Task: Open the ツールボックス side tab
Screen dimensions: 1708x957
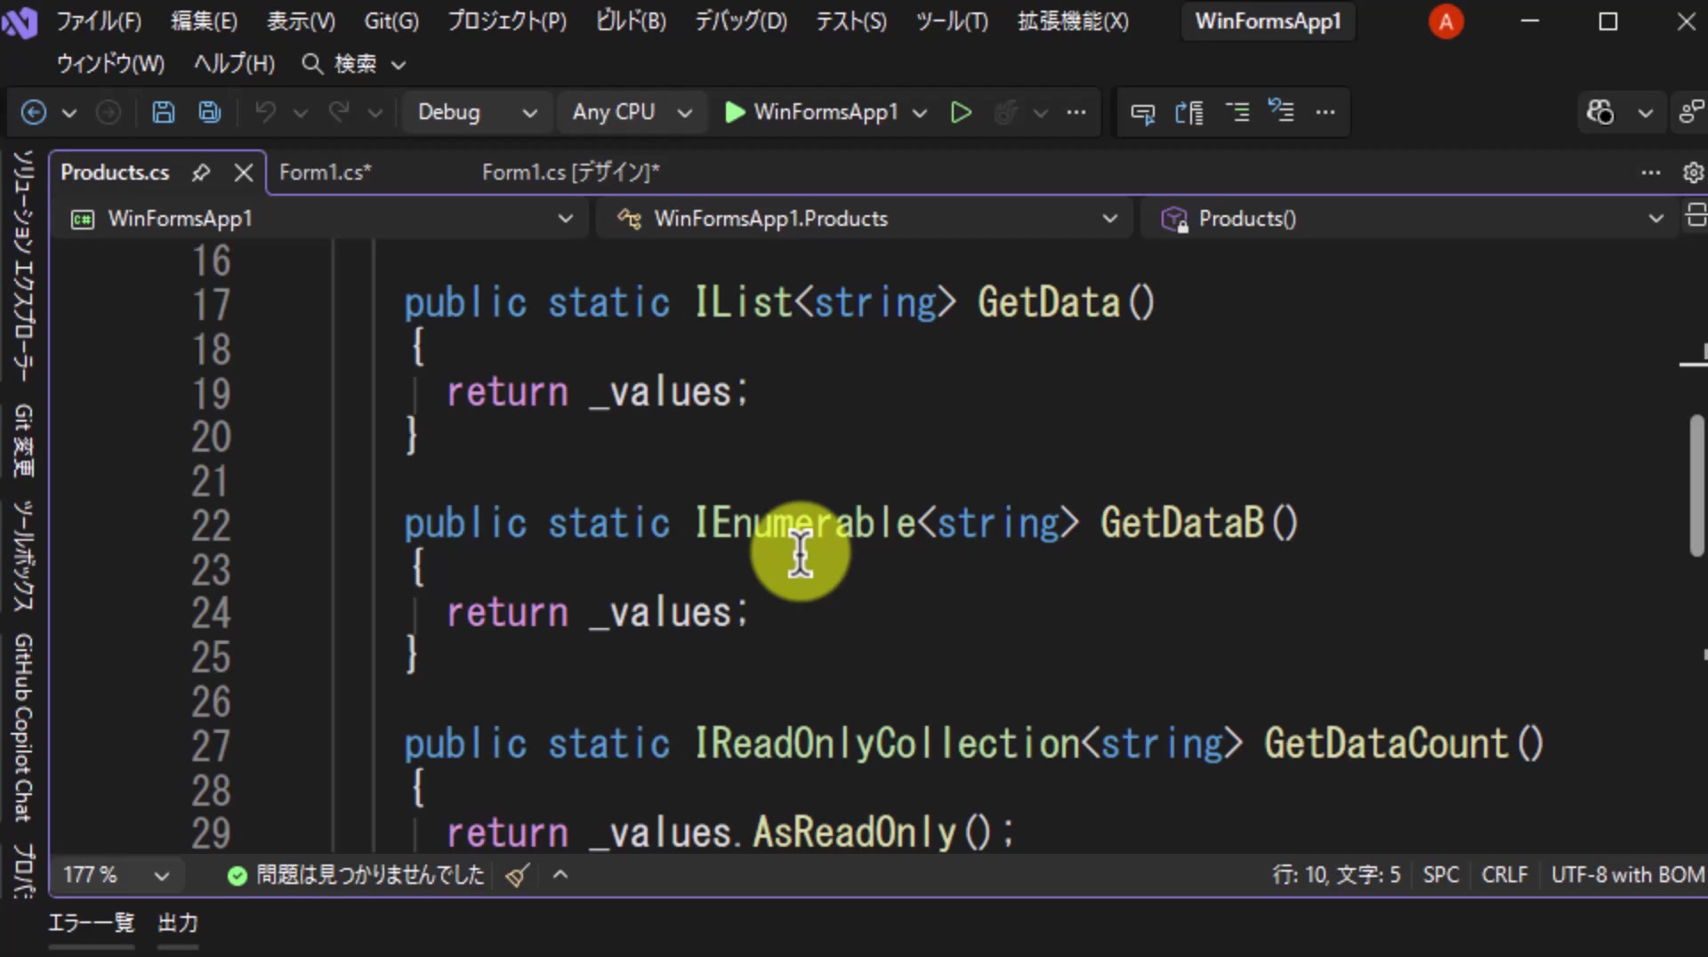Action: coord(23,557)
